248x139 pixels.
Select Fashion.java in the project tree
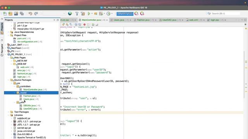pos(29,96)
